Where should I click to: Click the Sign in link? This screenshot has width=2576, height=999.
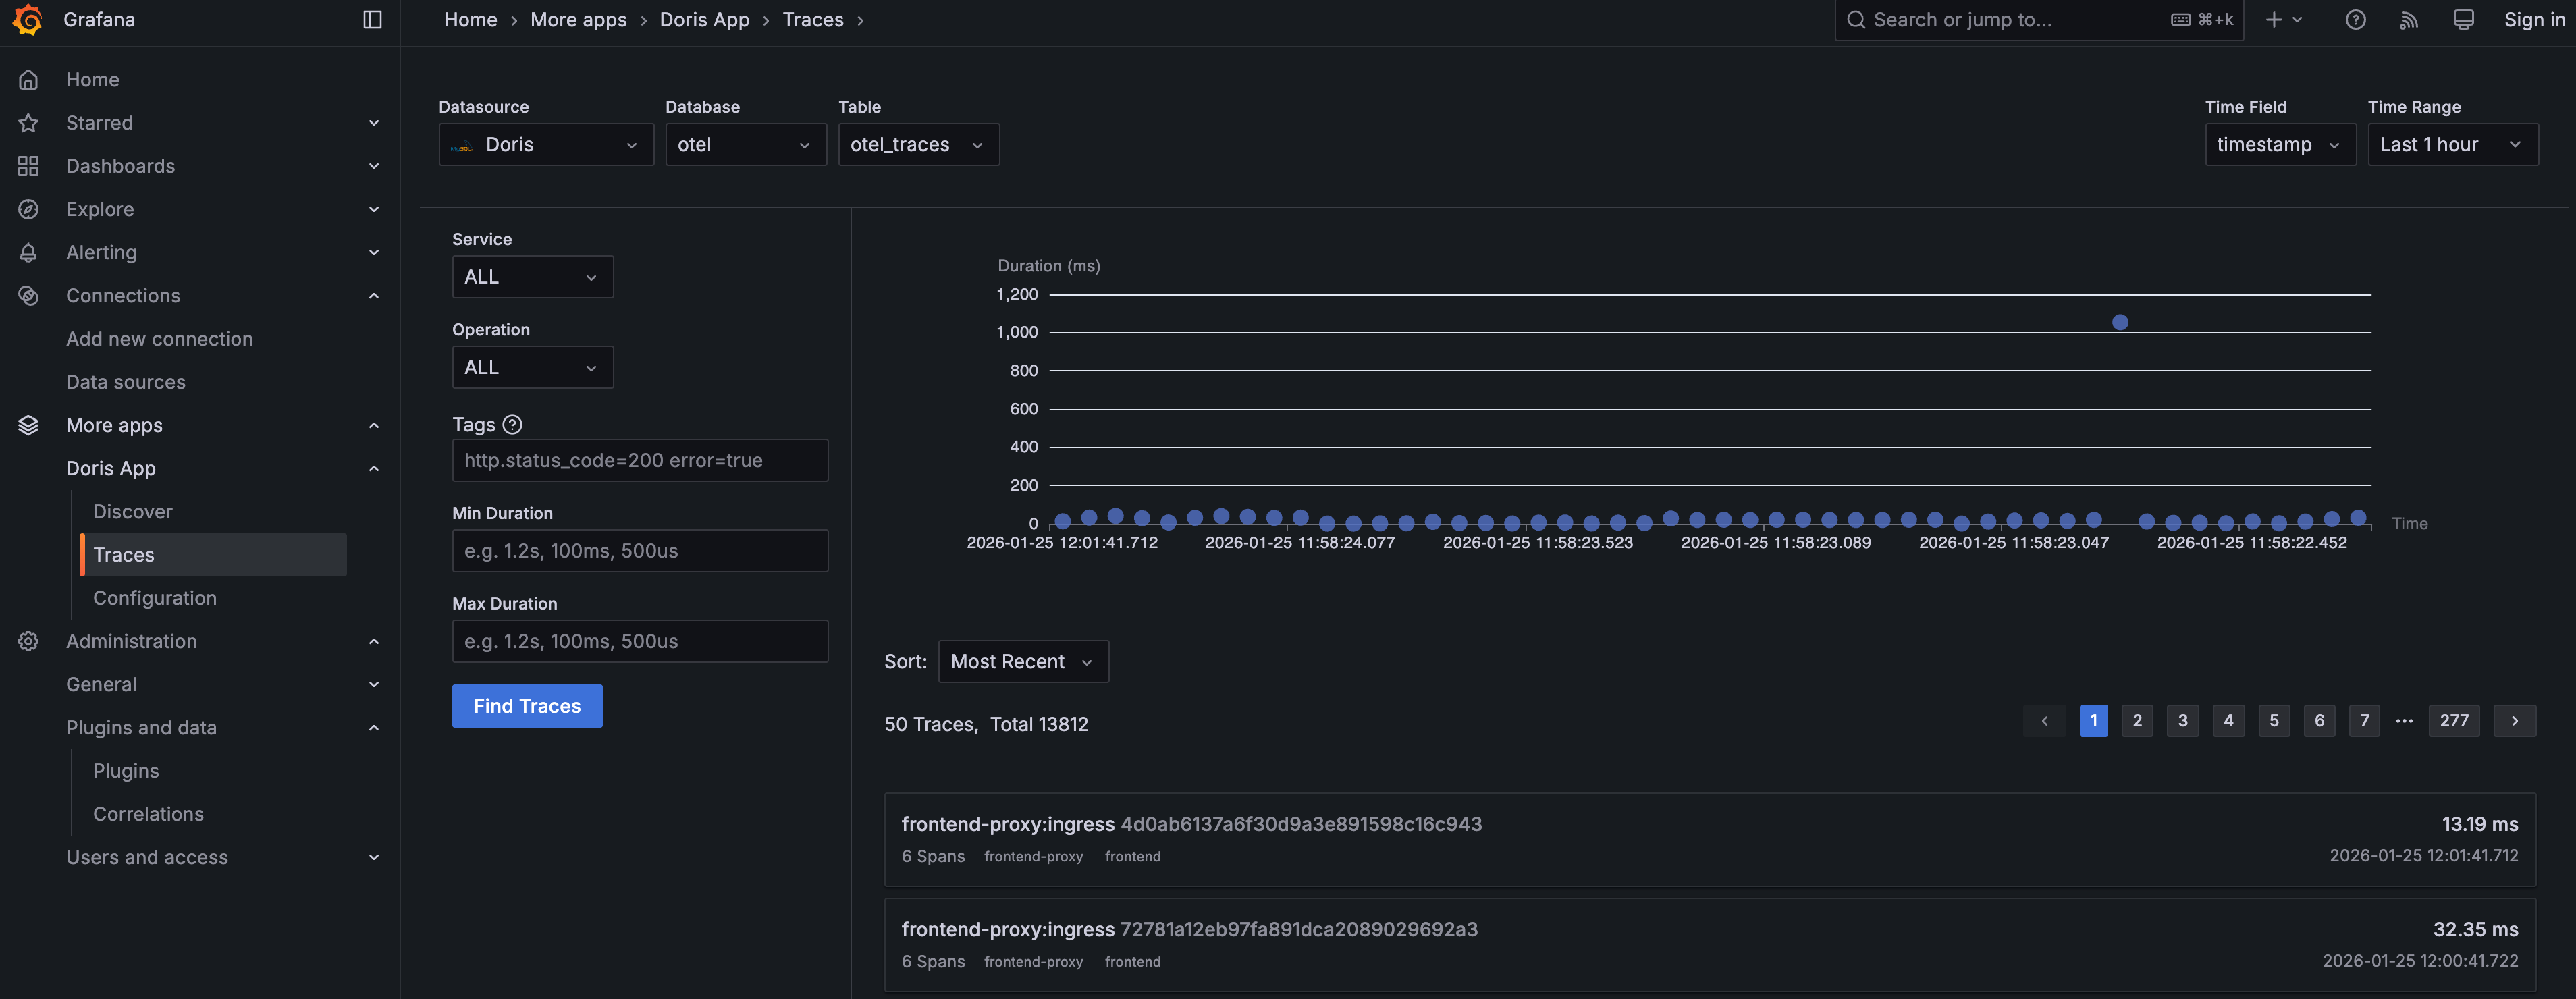[2534, 20]
